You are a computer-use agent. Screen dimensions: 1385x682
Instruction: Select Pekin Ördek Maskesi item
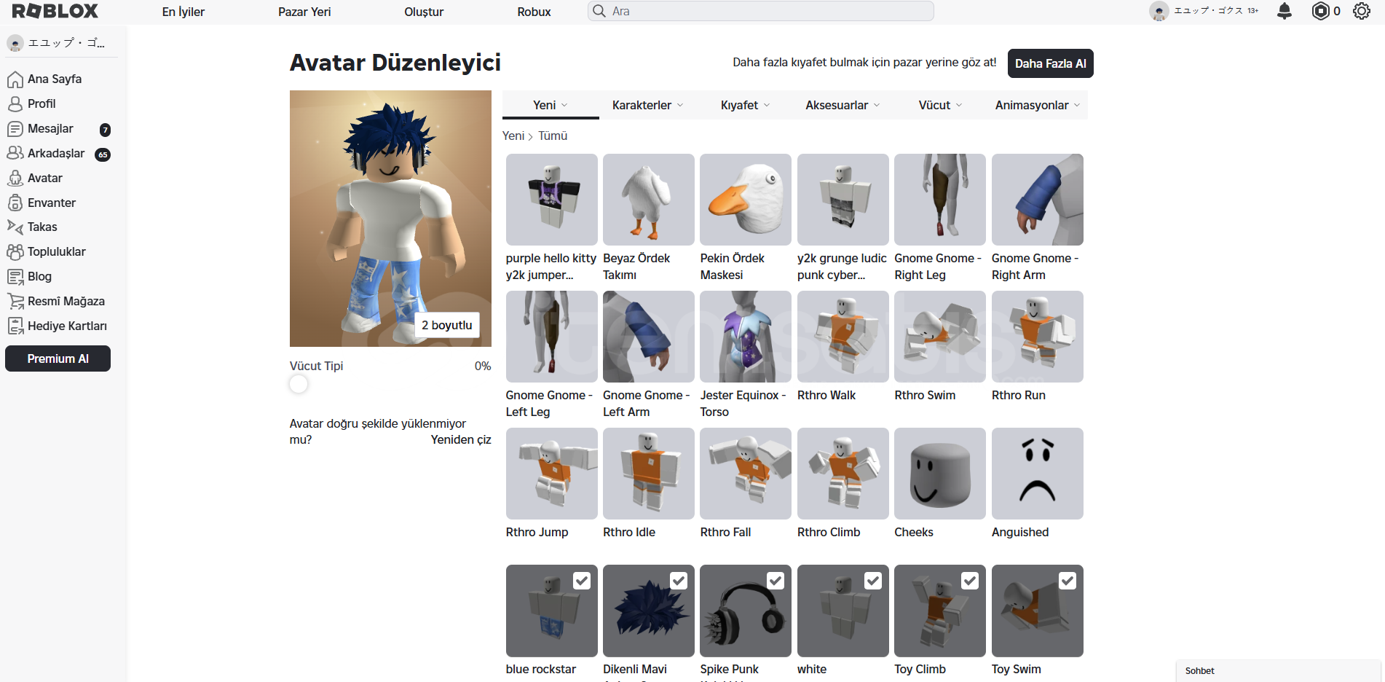[746, 200]
